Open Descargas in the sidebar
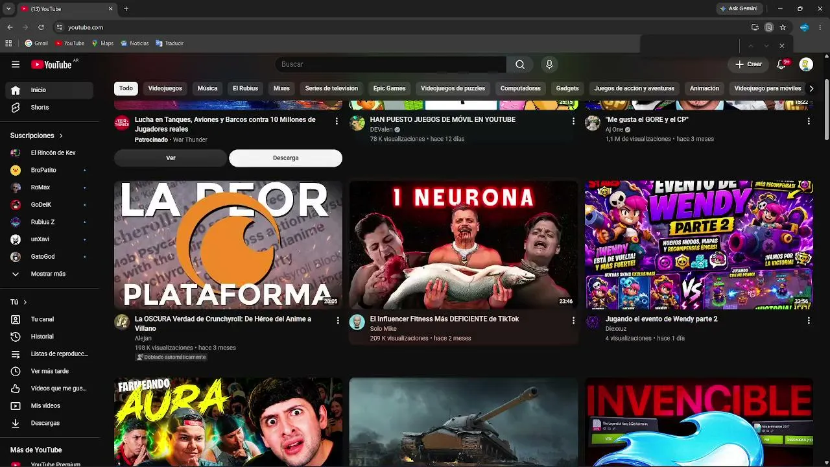 [49, 423]
